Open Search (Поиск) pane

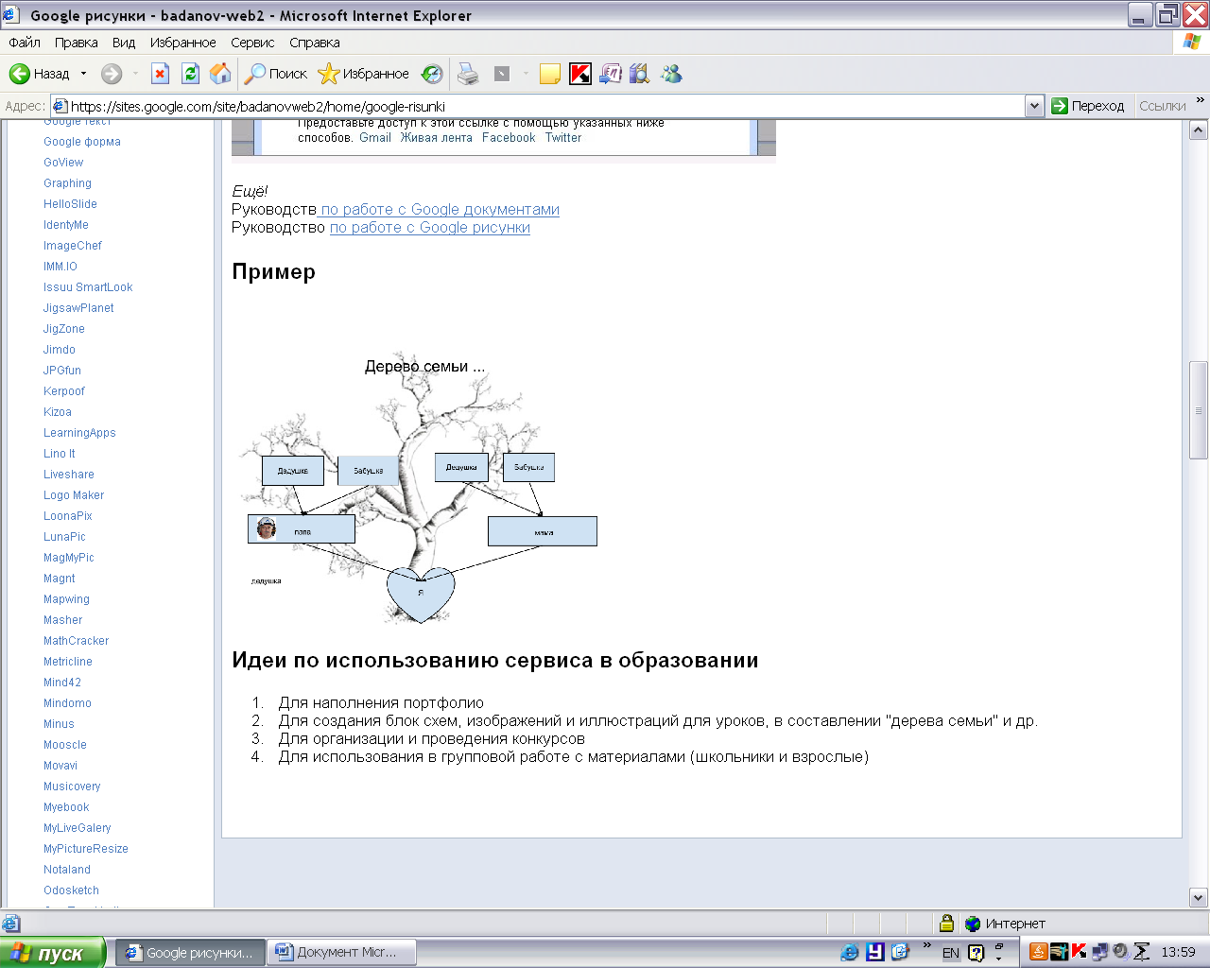coord(276,74)
